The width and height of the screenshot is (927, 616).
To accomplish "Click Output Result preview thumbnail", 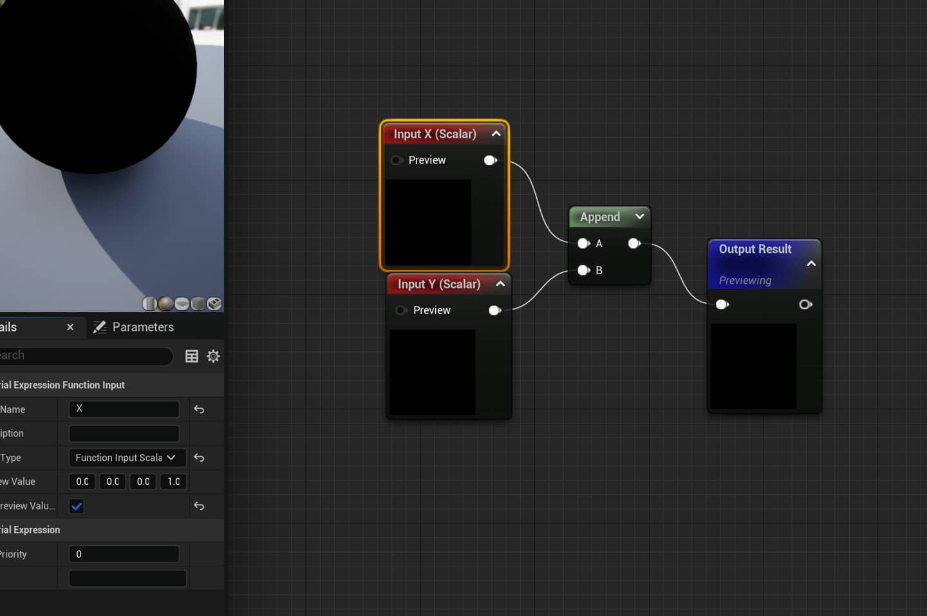I will (x=753, y=366).
